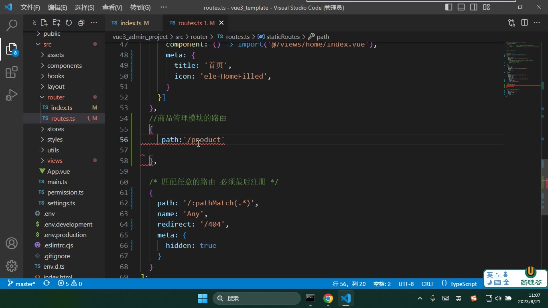The image size is (548, 308).
Task: Create a new file in Explorer
Action: [x=44, y=23]
